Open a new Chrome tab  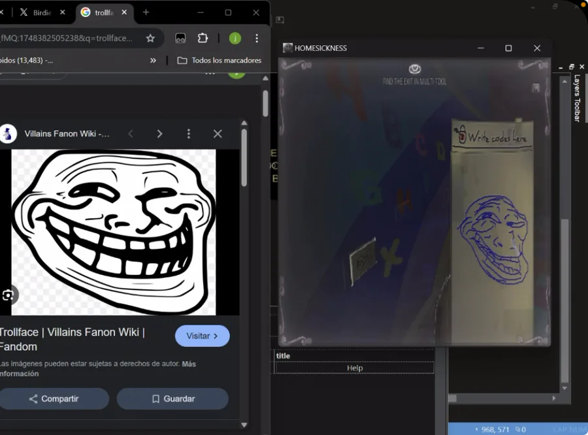pyautogui.click(x=146, y=12)
